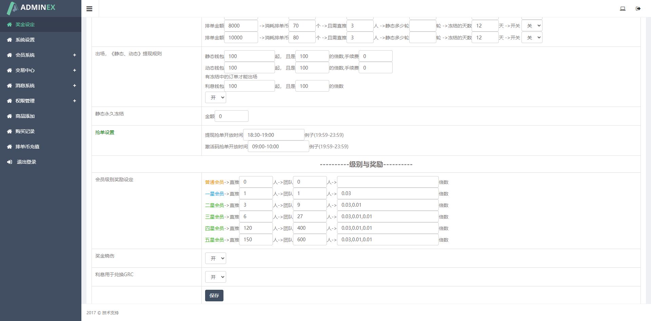Click 利息钱包 starting amount field

pyautogui.click(x=250, y=86)
